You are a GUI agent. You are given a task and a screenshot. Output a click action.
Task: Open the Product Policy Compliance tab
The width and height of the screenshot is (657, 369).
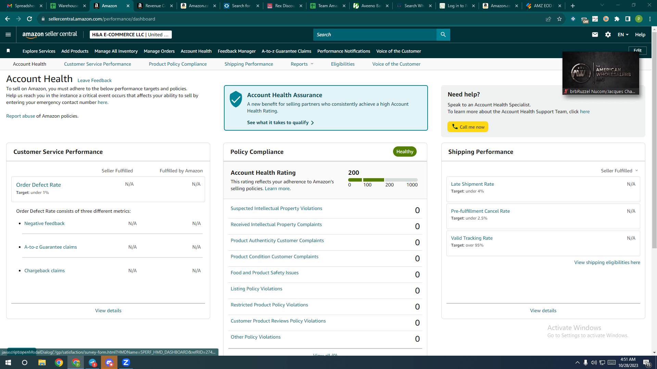178,64
